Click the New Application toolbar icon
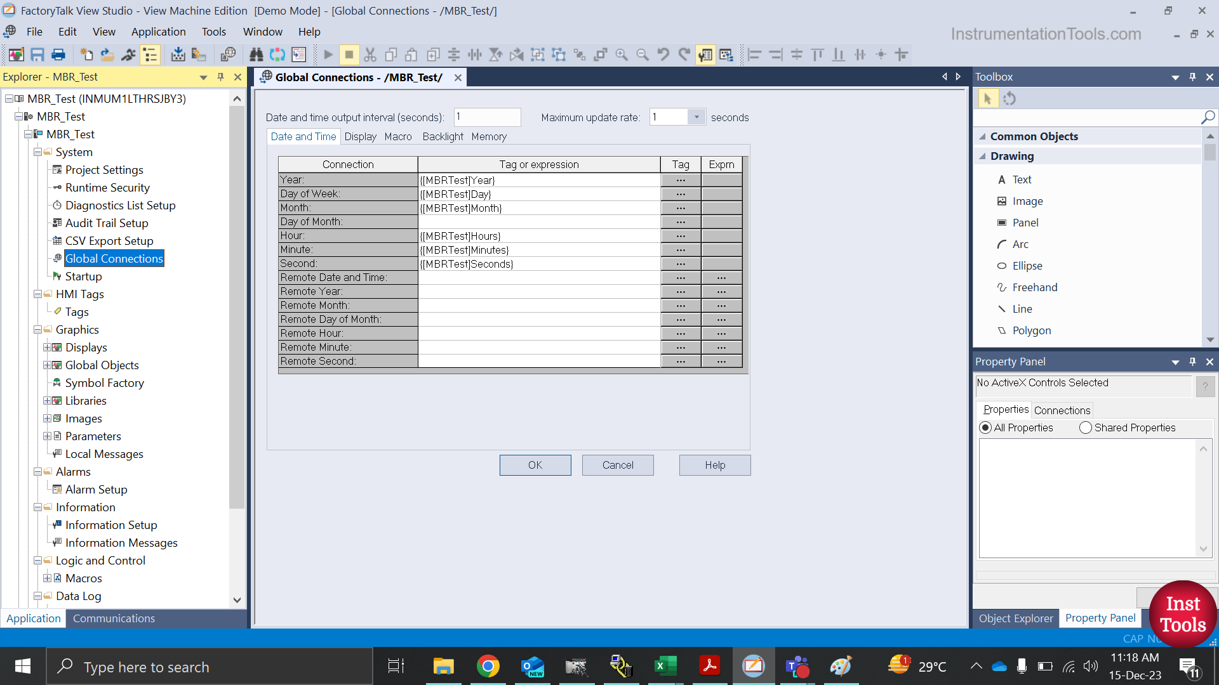The image size is (1219, 685). [86, 55]
